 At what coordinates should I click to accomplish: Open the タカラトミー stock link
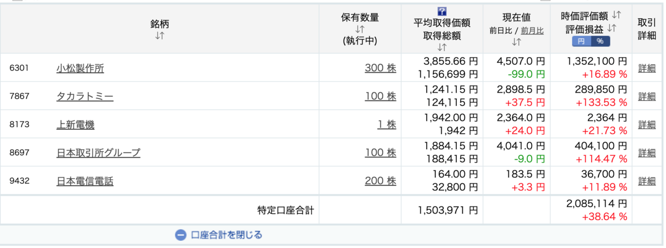click(x=85, y=97)
